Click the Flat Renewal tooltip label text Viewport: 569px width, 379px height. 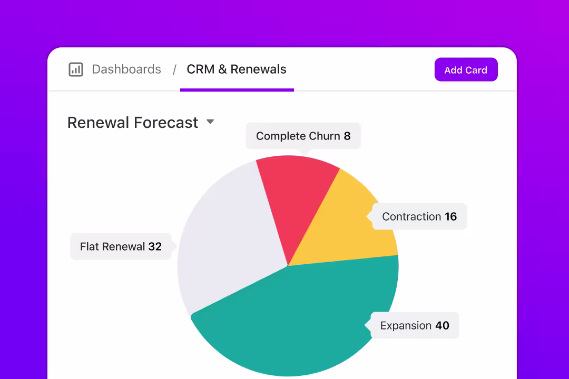point(112,247)
